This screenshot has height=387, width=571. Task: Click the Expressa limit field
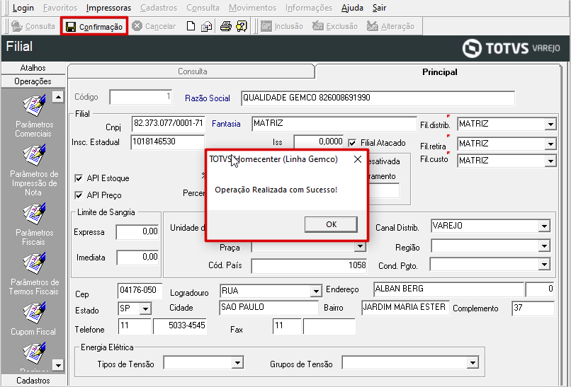tap(137, 231)
